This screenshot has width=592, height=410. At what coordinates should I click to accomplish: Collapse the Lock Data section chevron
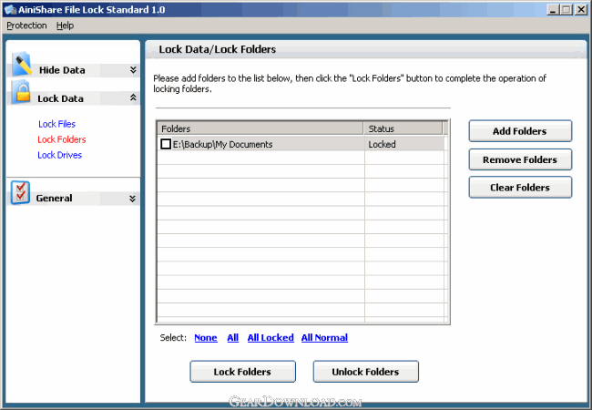(133, 97)
